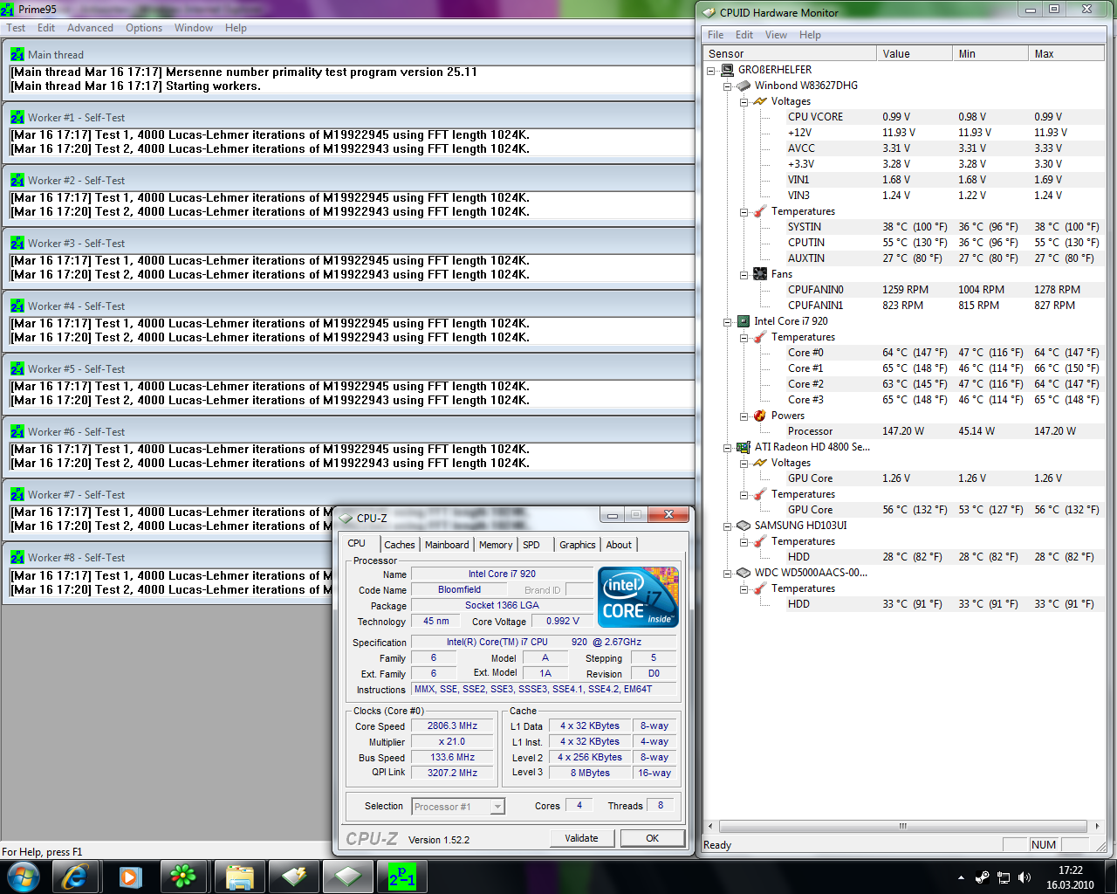Click the clock showing 17:22 in the tray

click(x=1070, y=870)
